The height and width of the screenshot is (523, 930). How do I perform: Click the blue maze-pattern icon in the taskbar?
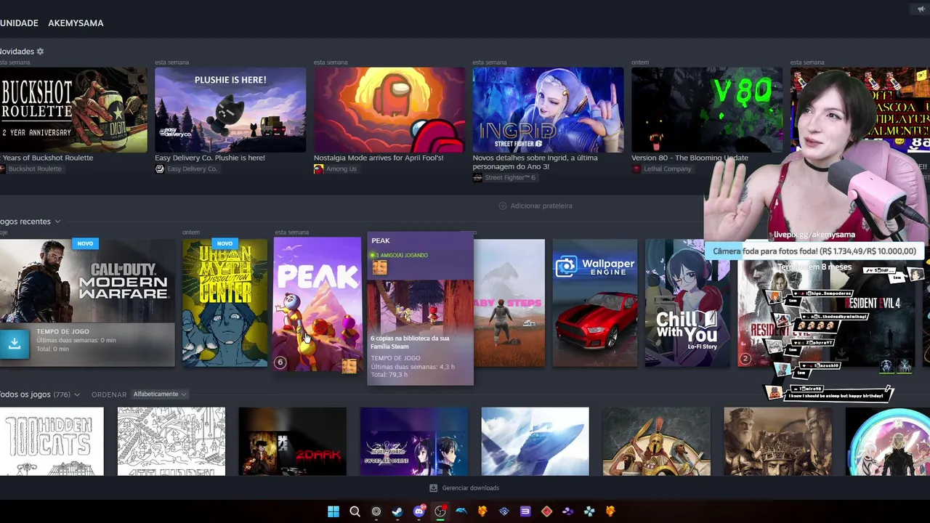tap(504, 511)
